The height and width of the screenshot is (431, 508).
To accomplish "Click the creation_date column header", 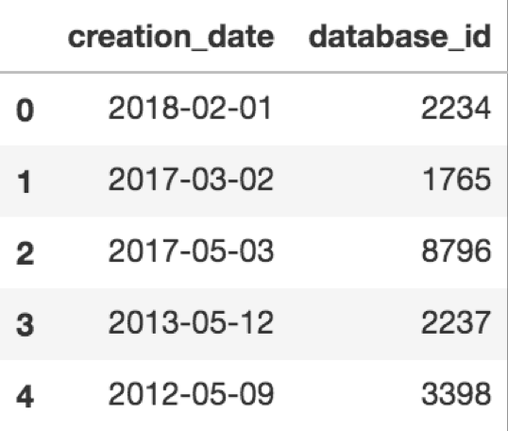I will tap(171, 38).
